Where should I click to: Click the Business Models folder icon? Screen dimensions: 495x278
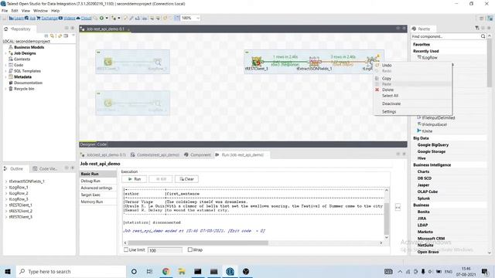pyautogui.click(x=11, y=47)
